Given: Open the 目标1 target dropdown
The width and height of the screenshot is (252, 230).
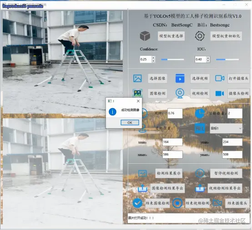Looking at the screenshot, I should [x=226, y=128].
